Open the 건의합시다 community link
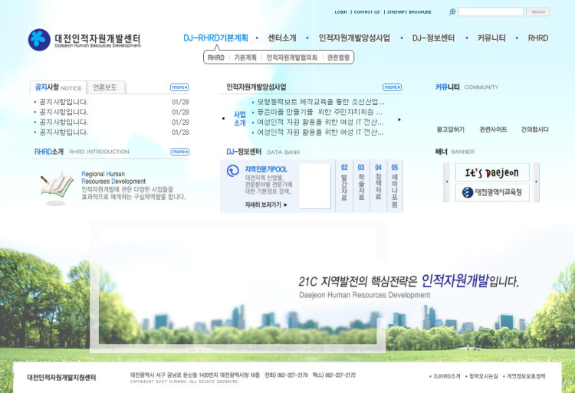Image resolution: width=575 pixels, height=393 pixels. click(535, 129)
